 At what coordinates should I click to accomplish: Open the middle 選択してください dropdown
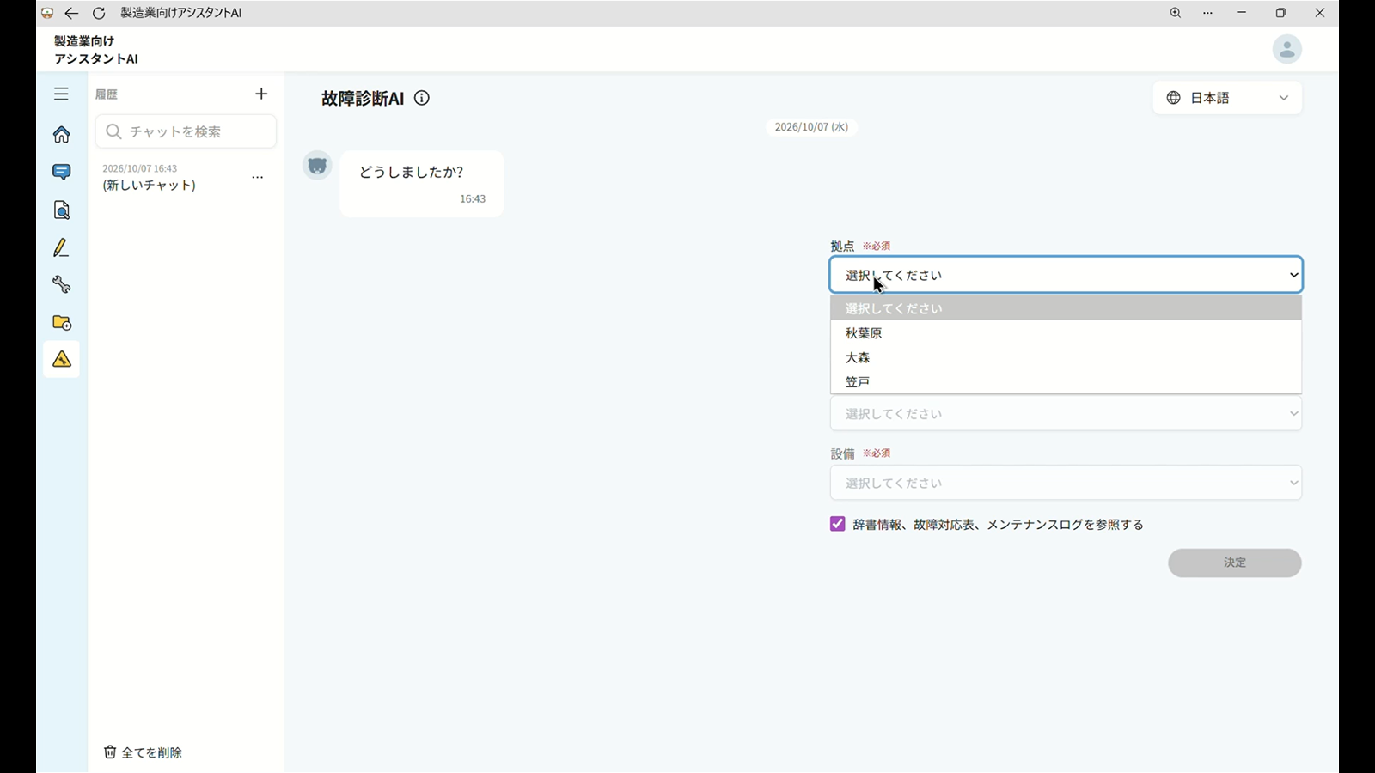(1066, 413)
